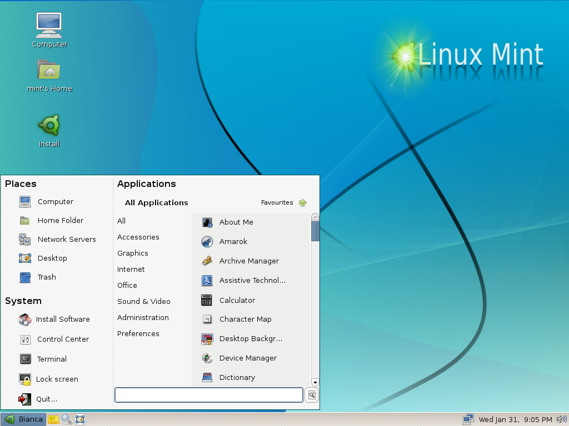Open the Desktop entry under Places
The width and height of the screenshot is (569, 426).
click(x=43, y=258)
